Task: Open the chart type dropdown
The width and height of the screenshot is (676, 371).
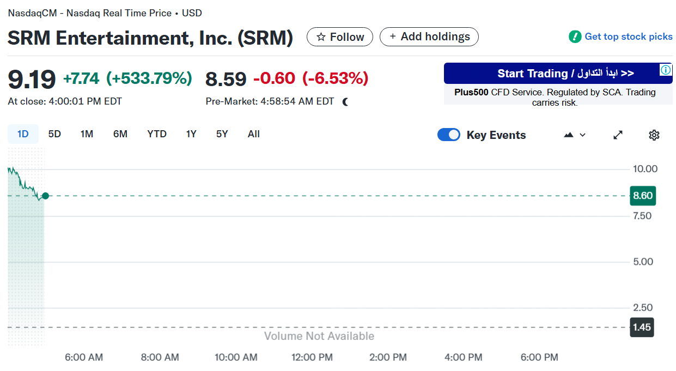Action: [575, 135]
